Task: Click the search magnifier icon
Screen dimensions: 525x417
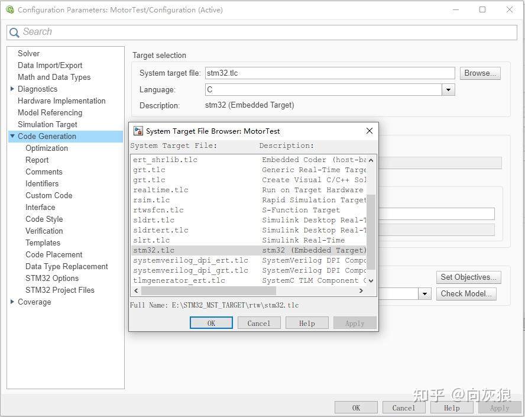Action: (14, 31)
